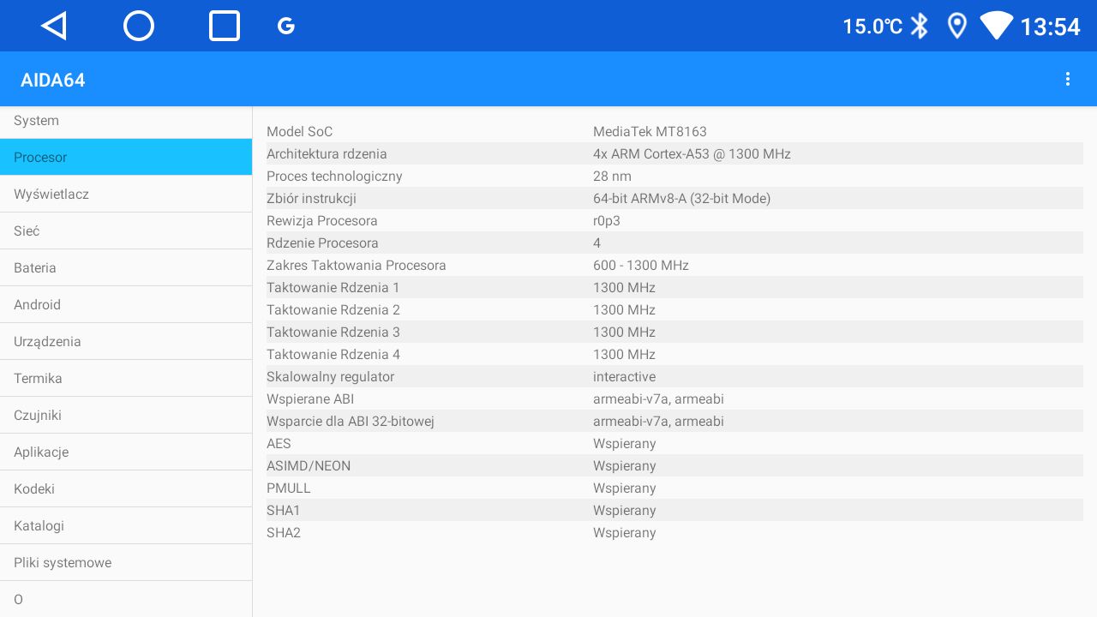Open the Bateria section
The image size is (1097, 617).
tap(126, 267)
